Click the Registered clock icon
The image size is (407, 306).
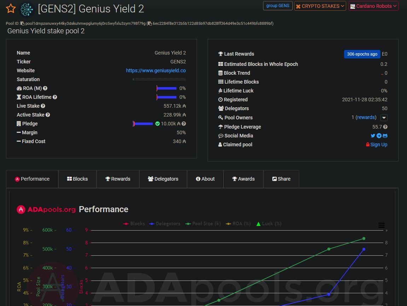click(220, 100)
